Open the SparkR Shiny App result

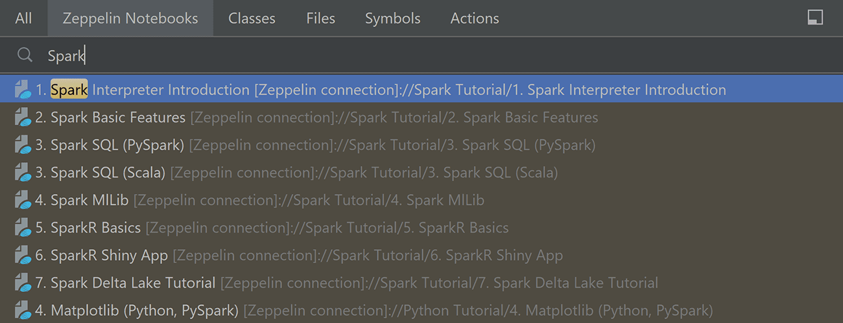[x=109, y=256]
